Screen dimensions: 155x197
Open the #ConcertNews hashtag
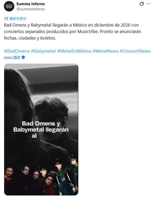tap(135, 51)
